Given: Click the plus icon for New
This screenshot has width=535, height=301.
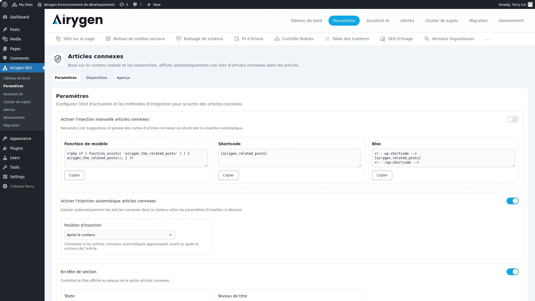Looking at the screenshot, I should coord(149,4).
